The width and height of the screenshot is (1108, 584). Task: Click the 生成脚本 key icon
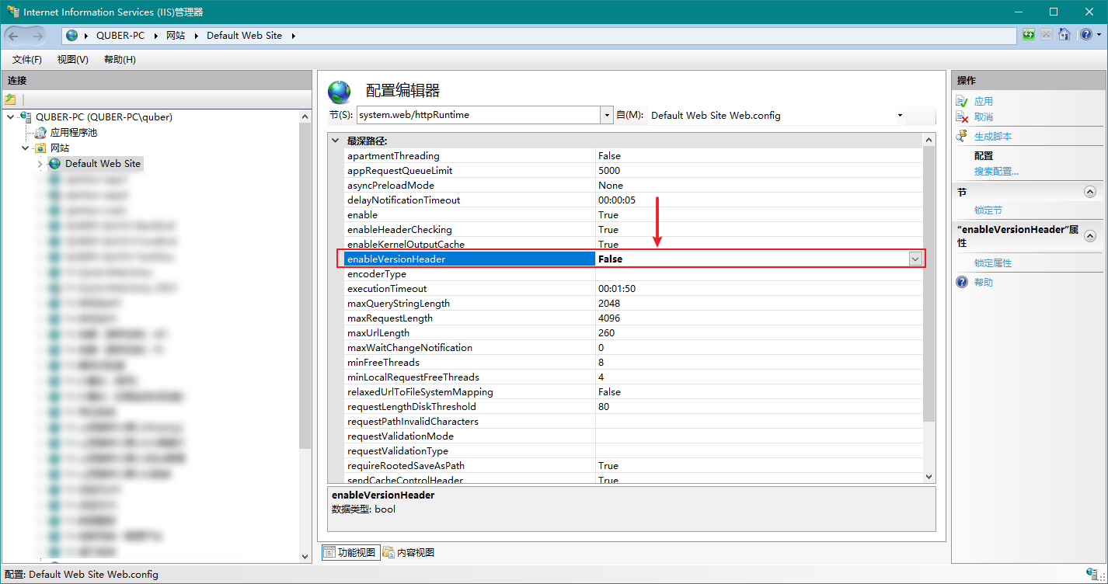click(x=961, y=137)
